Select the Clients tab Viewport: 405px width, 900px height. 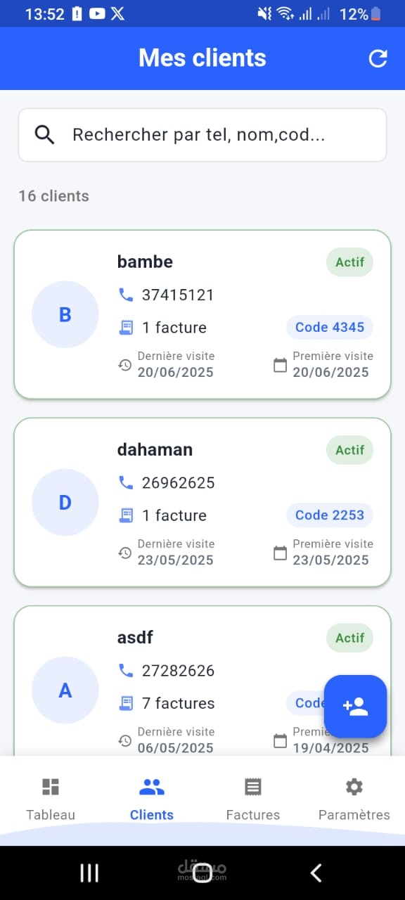pyautogui.click(x=152, y=799)
